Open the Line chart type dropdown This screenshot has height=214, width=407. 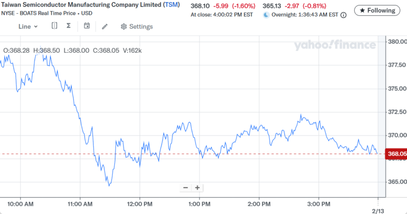click(x=28, y=26)
